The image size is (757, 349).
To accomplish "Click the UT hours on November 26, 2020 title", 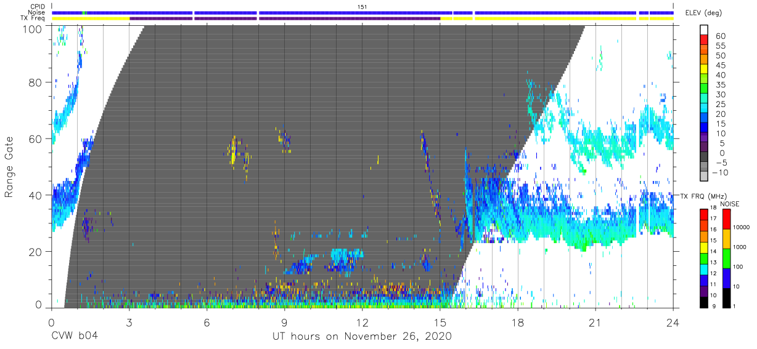I will 362,337.
